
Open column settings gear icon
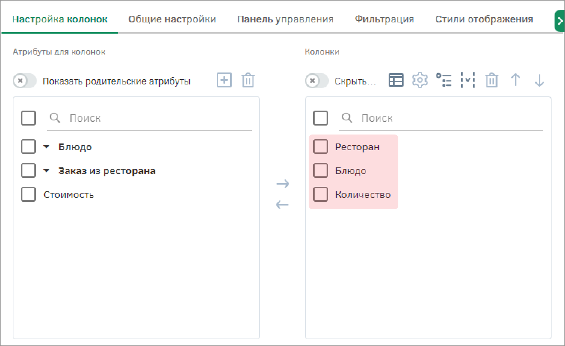pyautogui.click(x=420, y=80)
